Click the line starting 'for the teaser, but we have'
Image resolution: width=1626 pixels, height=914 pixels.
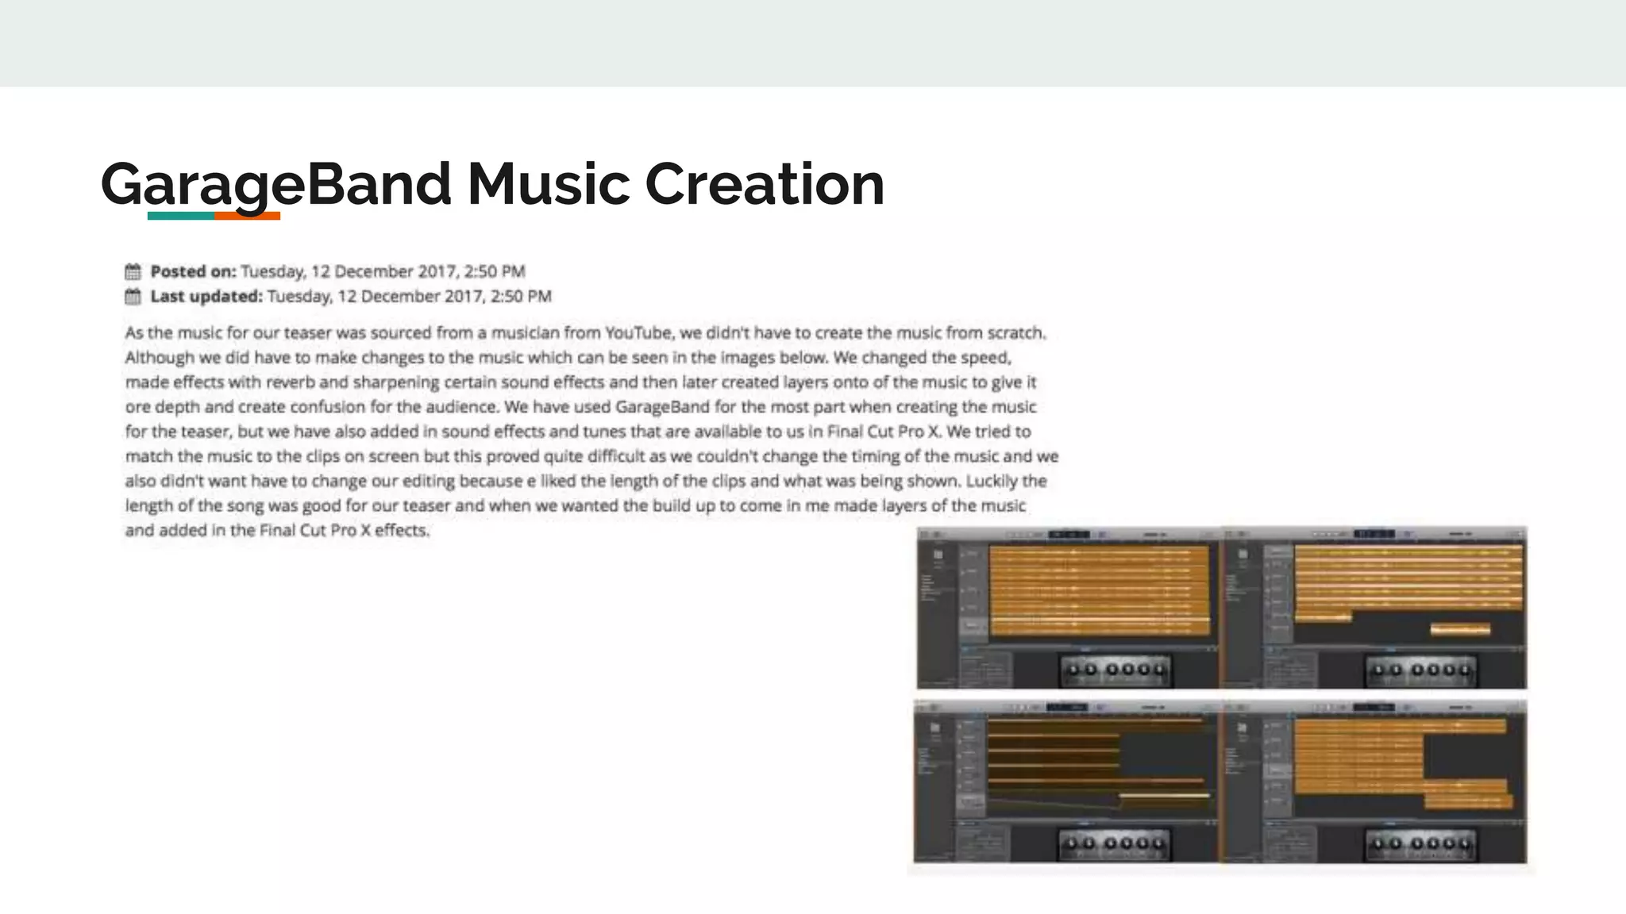click(x=578, y=432)
